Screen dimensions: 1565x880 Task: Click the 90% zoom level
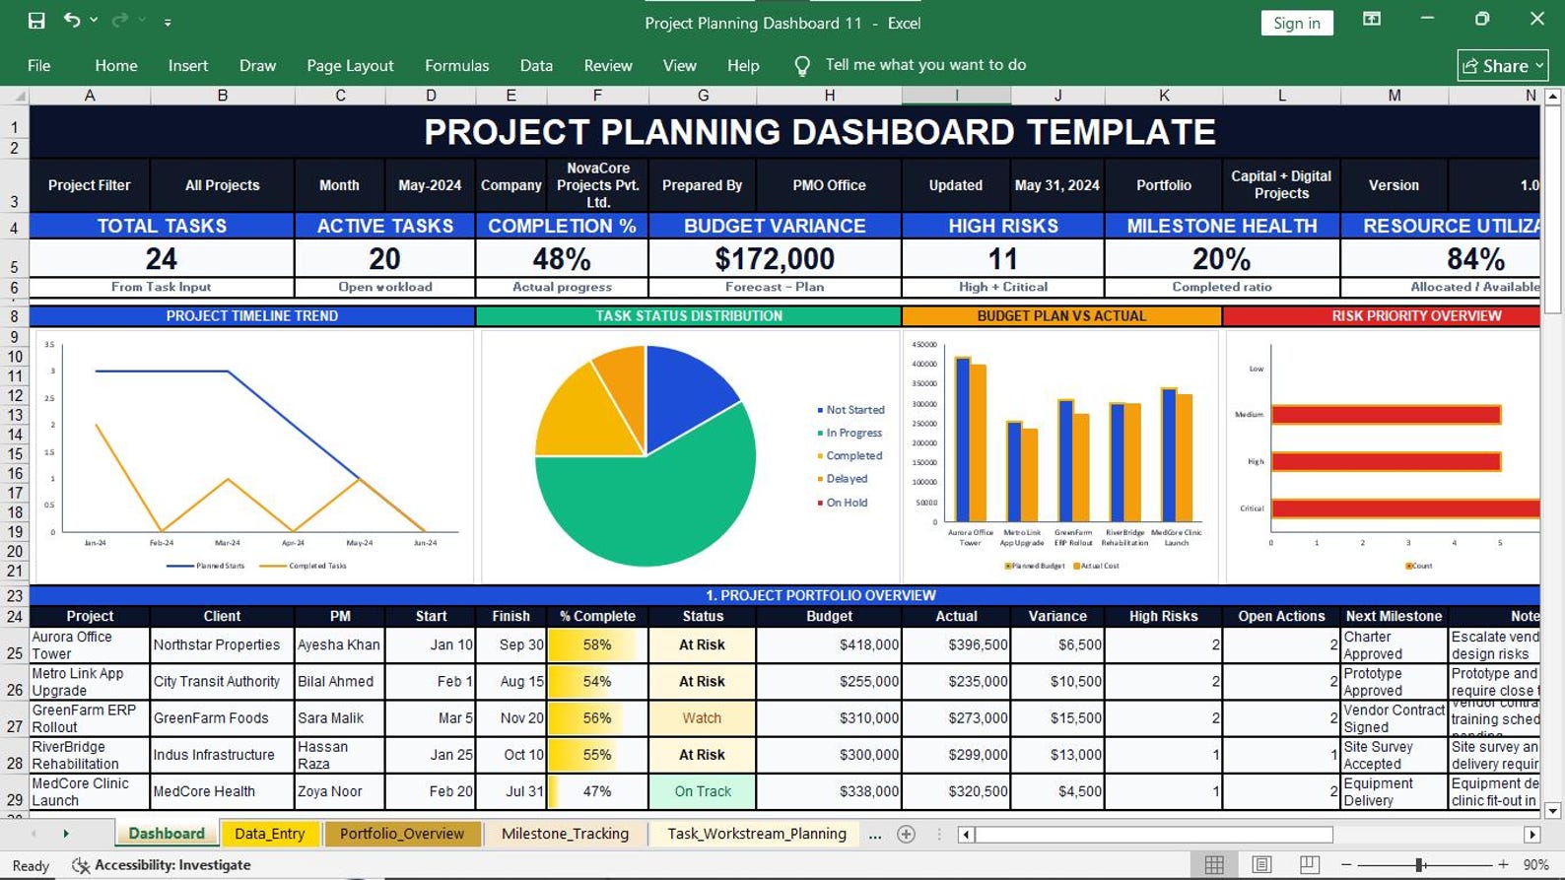tap(1535, 864)
